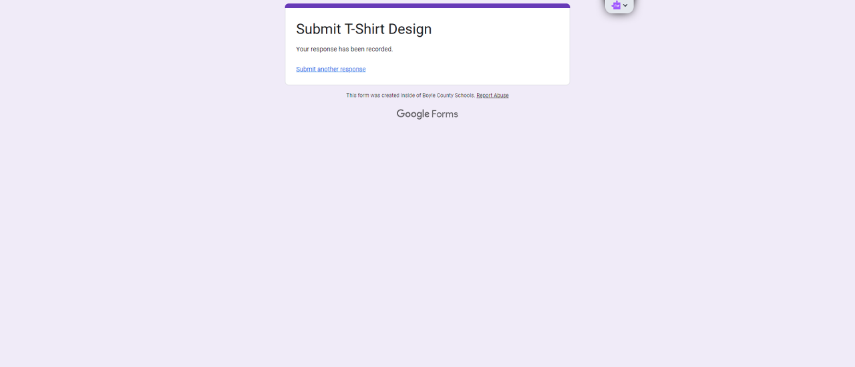Viewport: 855px width, 367px height.
Task: Click the purple header bar of the card
Action: pos(427,5)
